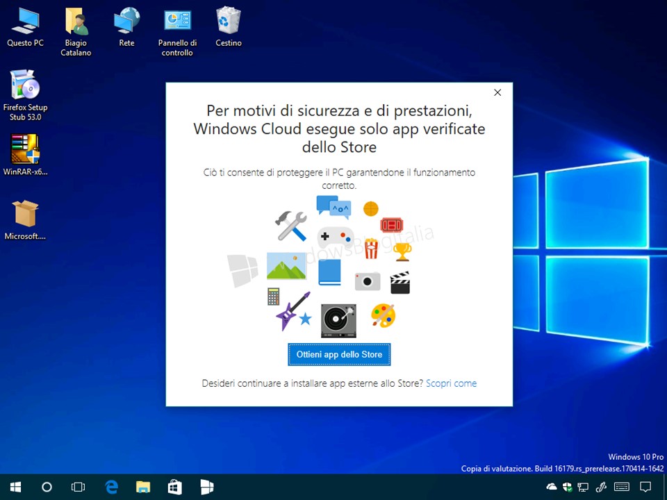Viewport: 667px width, 500px height.
Task: Close the Windows Cloud warning dialog
Action: 497,92
